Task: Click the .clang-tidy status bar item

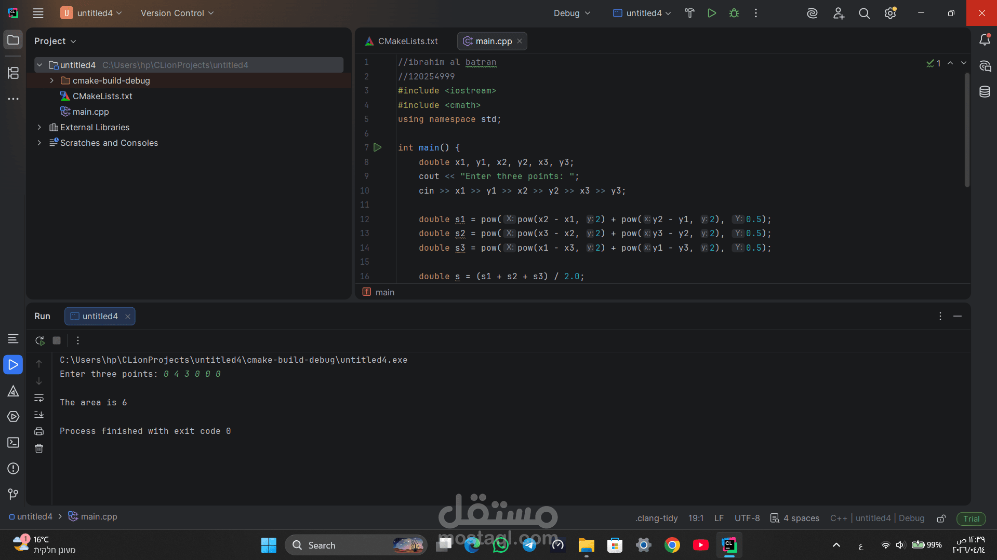Action: (657, 518)
